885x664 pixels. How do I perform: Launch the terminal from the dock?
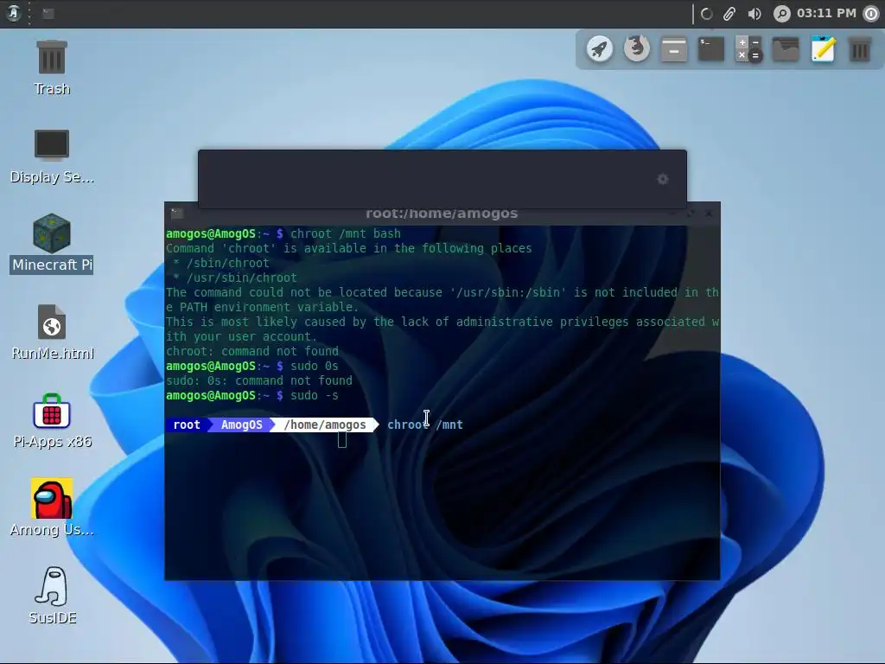pos(711,49)
